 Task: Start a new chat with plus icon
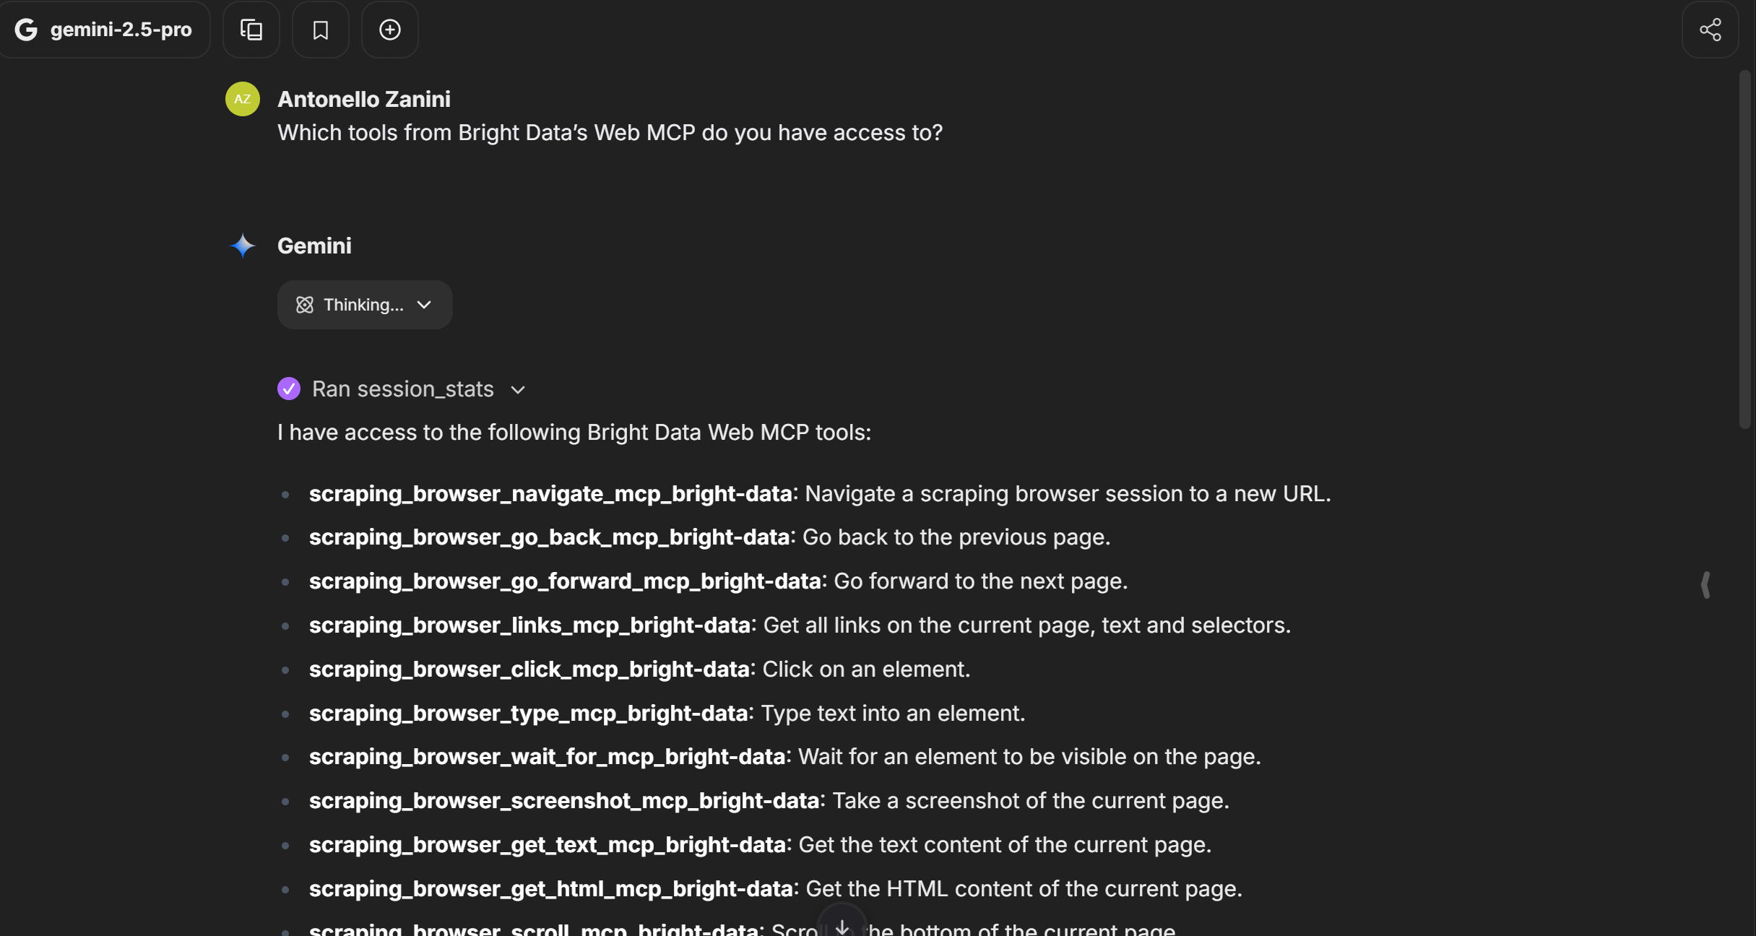[x=389, y=30]
